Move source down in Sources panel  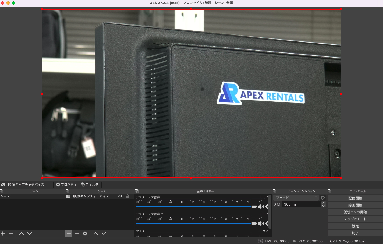click(104, 234)
